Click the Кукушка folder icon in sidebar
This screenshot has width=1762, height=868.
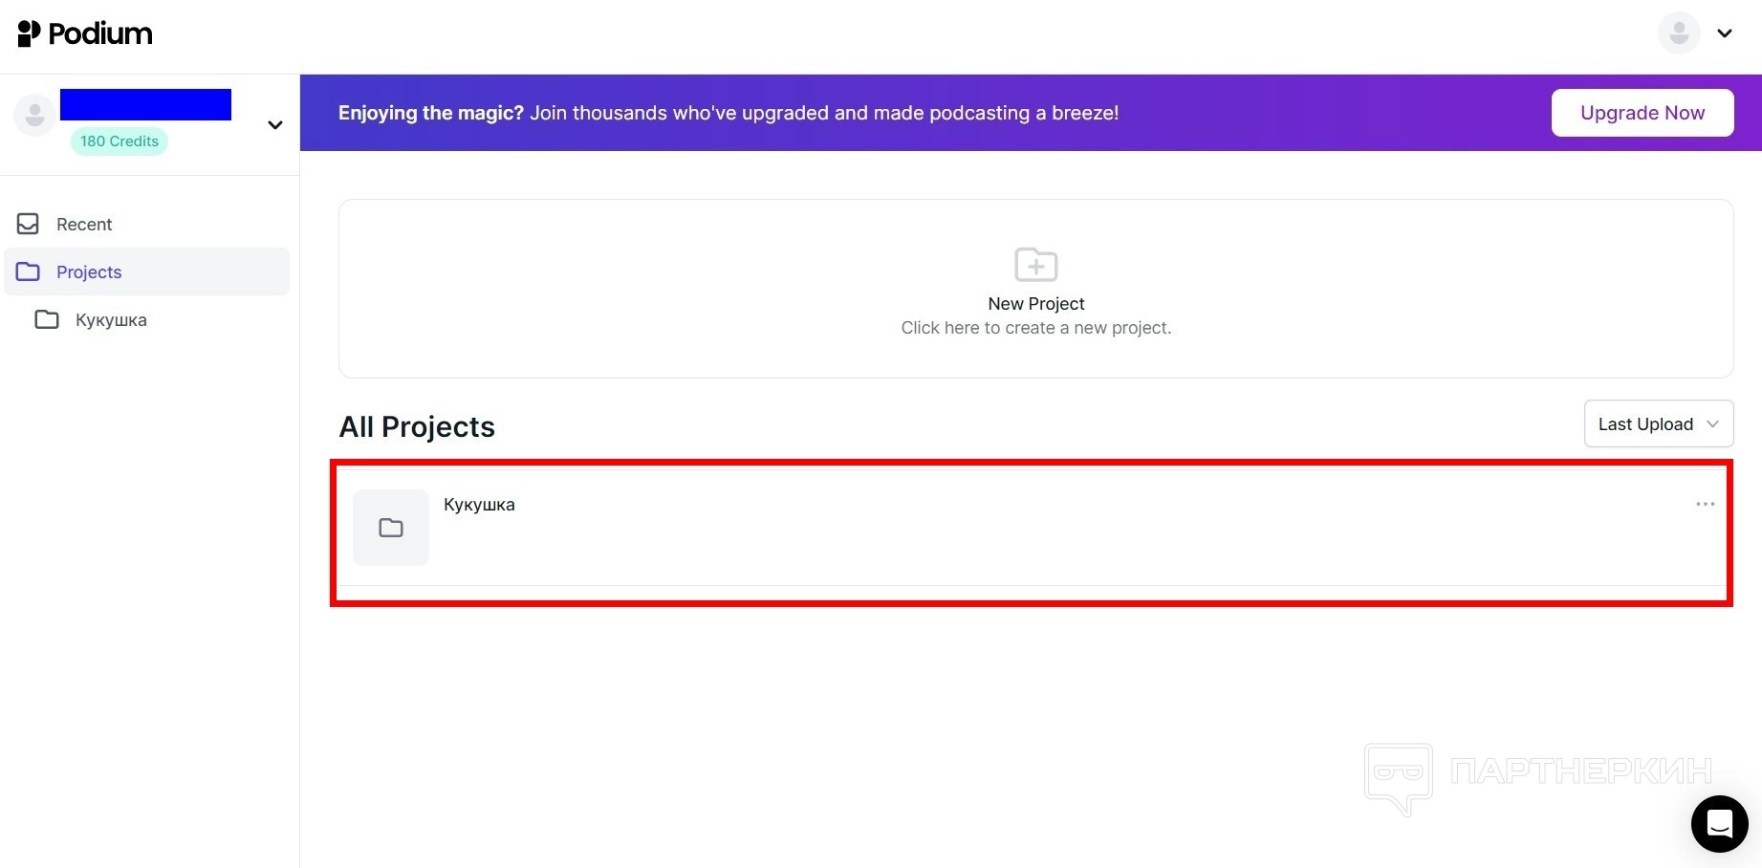(x=47, y=319)
